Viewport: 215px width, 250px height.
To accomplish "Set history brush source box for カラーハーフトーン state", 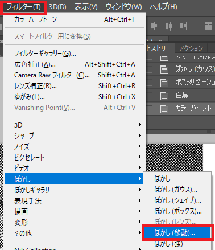I will 149,109.
